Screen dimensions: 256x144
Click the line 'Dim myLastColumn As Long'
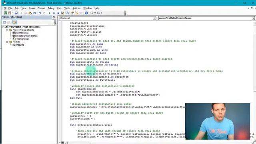coord(88,53)
